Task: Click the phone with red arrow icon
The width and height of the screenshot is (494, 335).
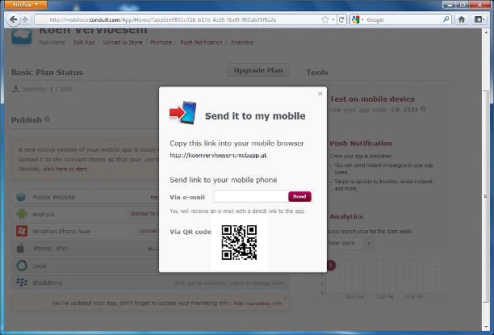Action: (x=183, y=112)
